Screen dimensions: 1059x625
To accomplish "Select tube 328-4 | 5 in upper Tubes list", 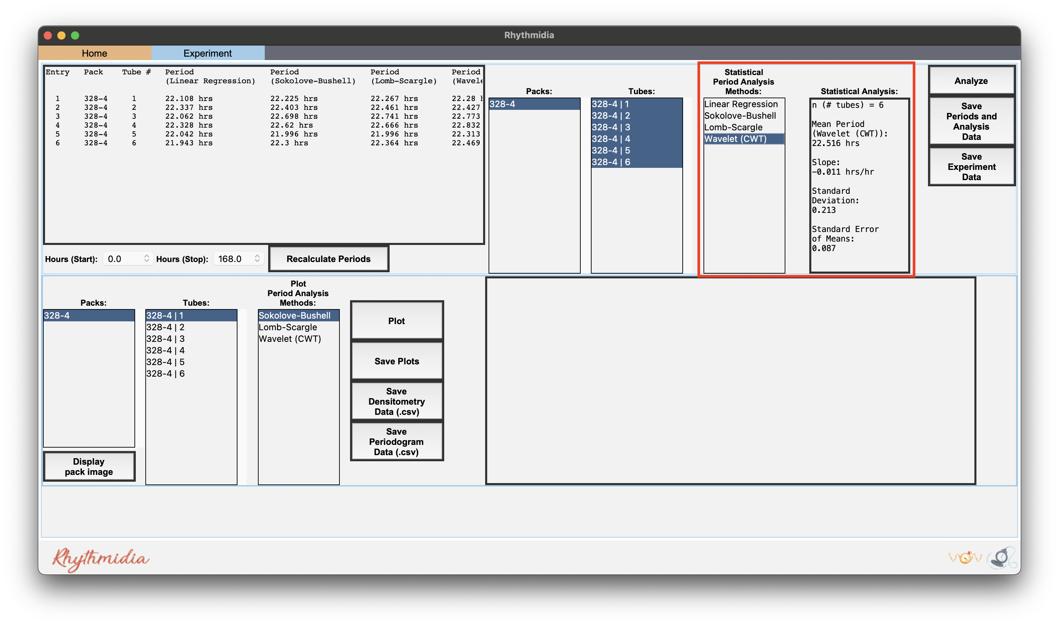I will point(637,150).
